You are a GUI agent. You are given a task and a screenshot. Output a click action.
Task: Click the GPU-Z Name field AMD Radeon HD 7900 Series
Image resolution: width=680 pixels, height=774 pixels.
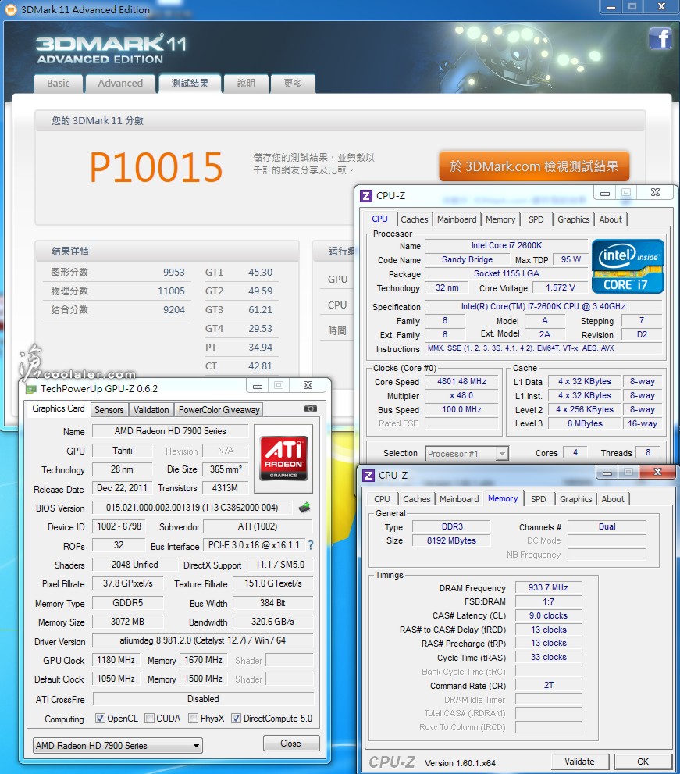click(170, 431)
